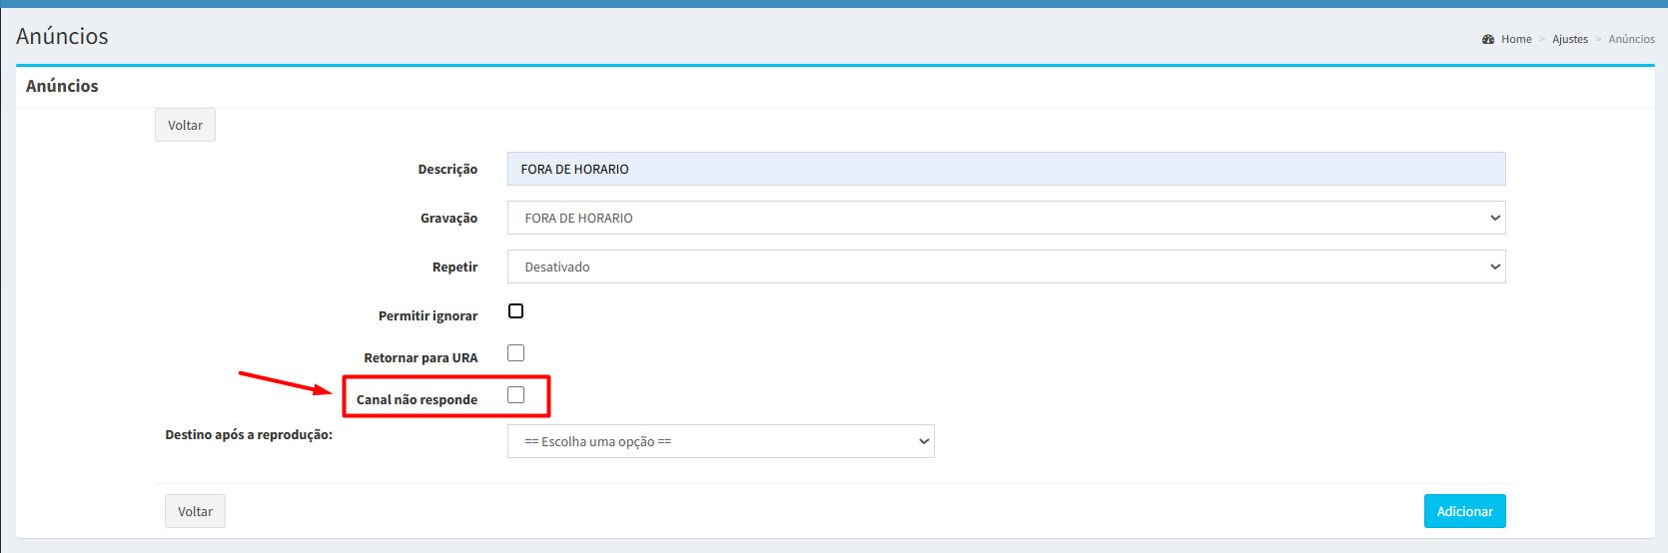Click the dashboard icon beside Home breadcrumb
The height and width of the screenshot is (553, 1668).
pos(1488,39)
